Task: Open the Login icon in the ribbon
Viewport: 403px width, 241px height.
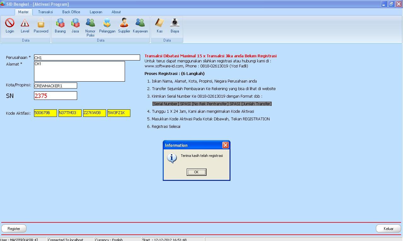Action: tap(10, 26)
